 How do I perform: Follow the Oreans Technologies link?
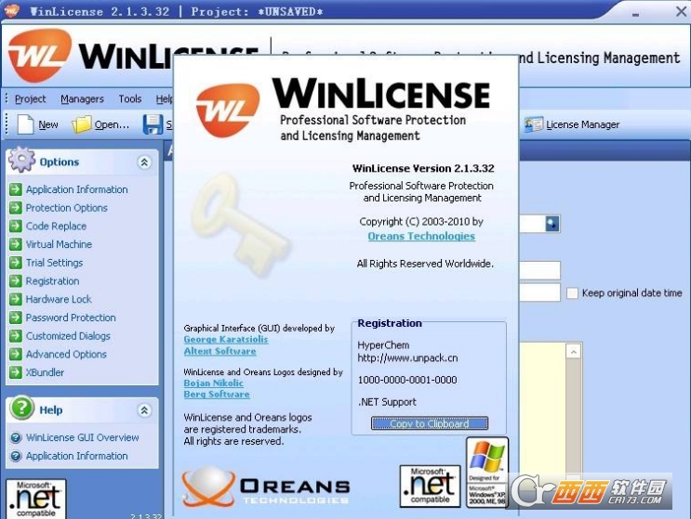[421, 236]
